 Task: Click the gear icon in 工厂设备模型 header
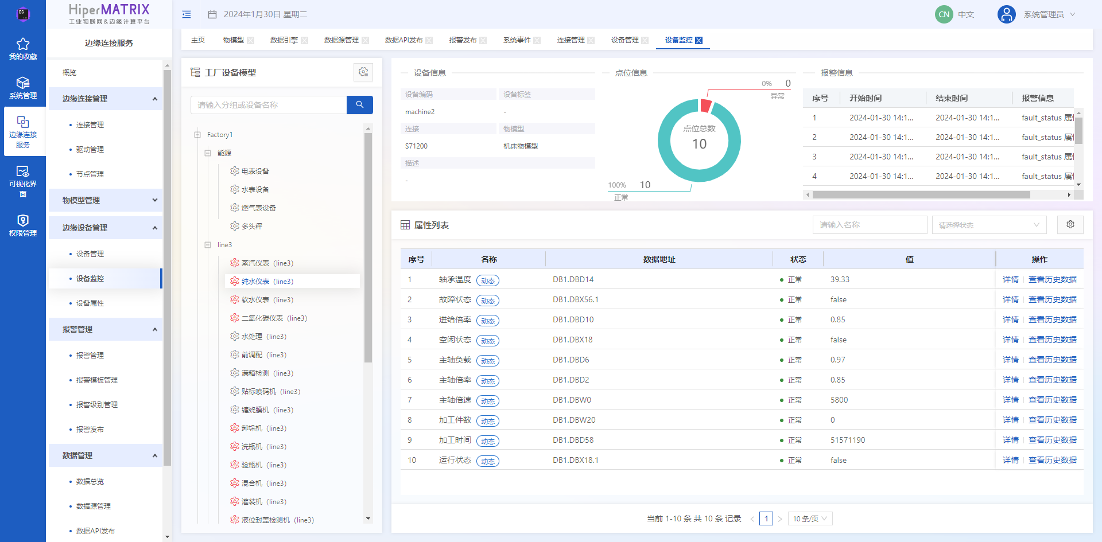pos(363,72)
